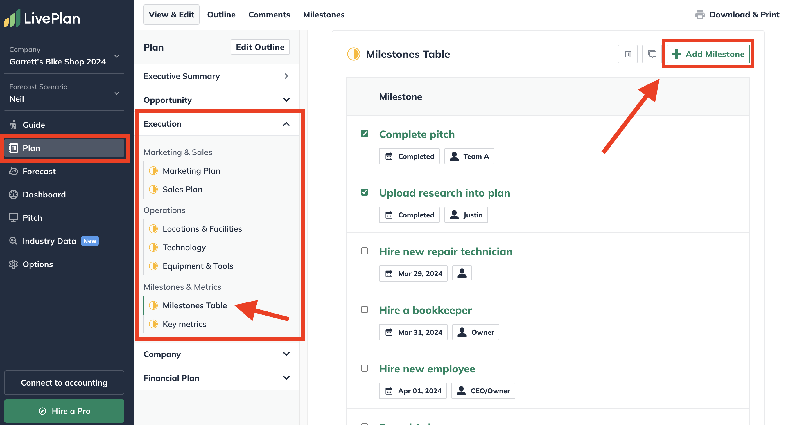Open the Hire new employee milestone
This screenshot has height=425, width=786.
pos(427,369)
